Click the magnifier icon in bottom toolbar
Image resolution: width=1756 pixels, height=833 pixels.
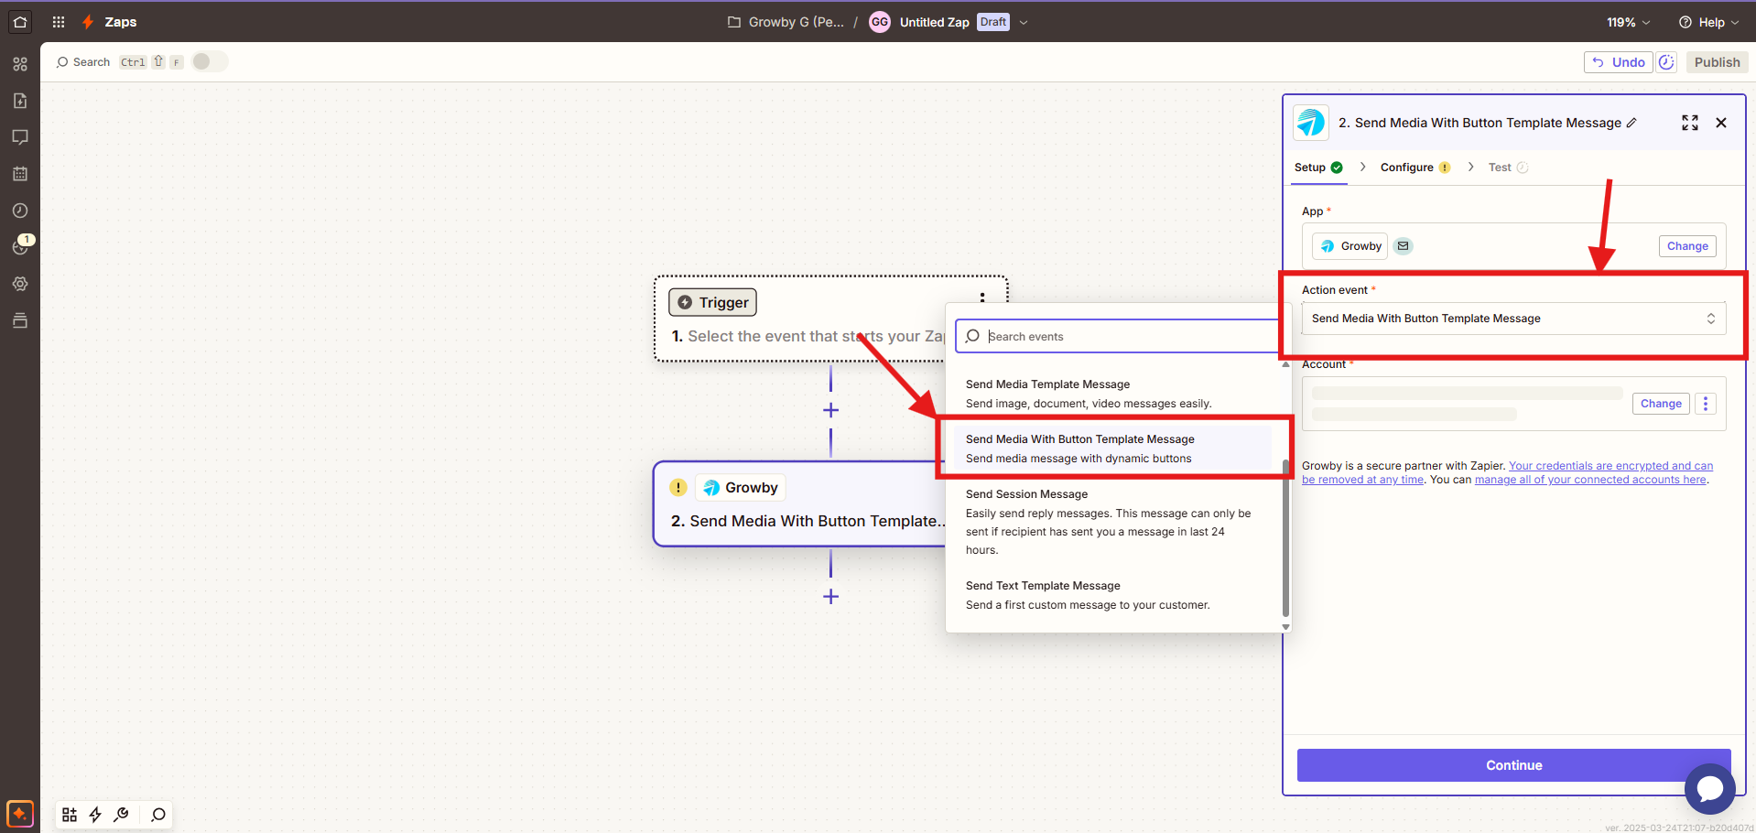[158, 815]
